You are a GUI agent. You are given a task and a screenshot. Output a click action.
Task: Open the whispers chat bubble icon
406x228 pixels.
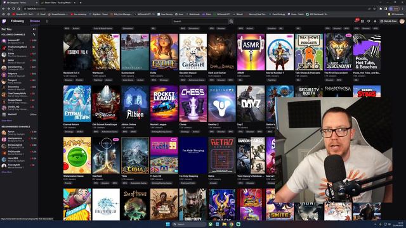[x=369, y=21]
